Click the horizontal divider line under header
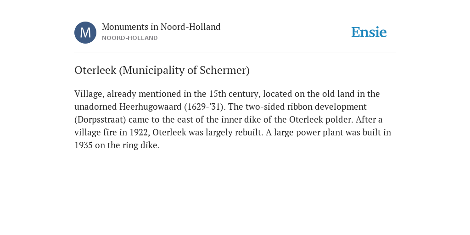Viewport: 470px width, 235px height. [235, 52]
